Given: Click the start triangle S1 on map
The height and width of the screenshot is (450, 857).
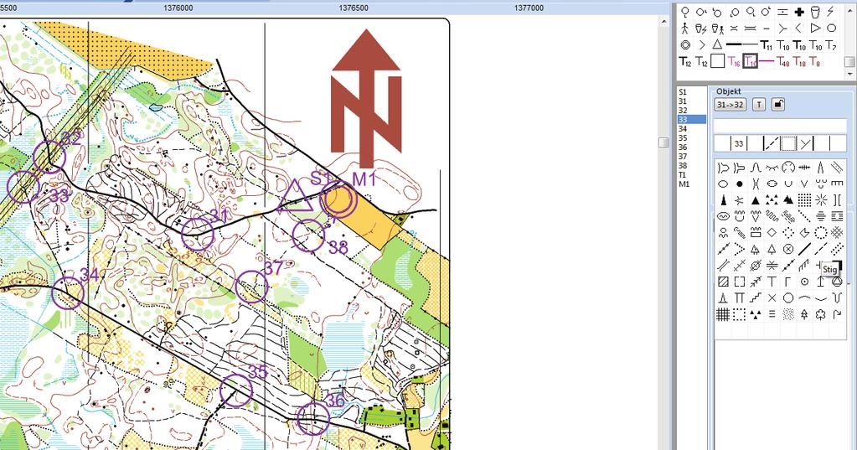Looking at the screenshot, I should pos(295,197).
